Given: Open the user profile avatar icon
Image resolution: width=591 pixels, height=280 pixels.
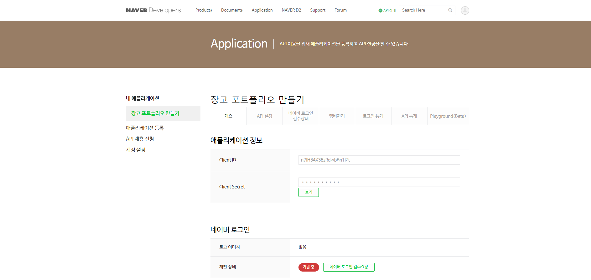Looking at the screenshot, I should tap(465, 10).
